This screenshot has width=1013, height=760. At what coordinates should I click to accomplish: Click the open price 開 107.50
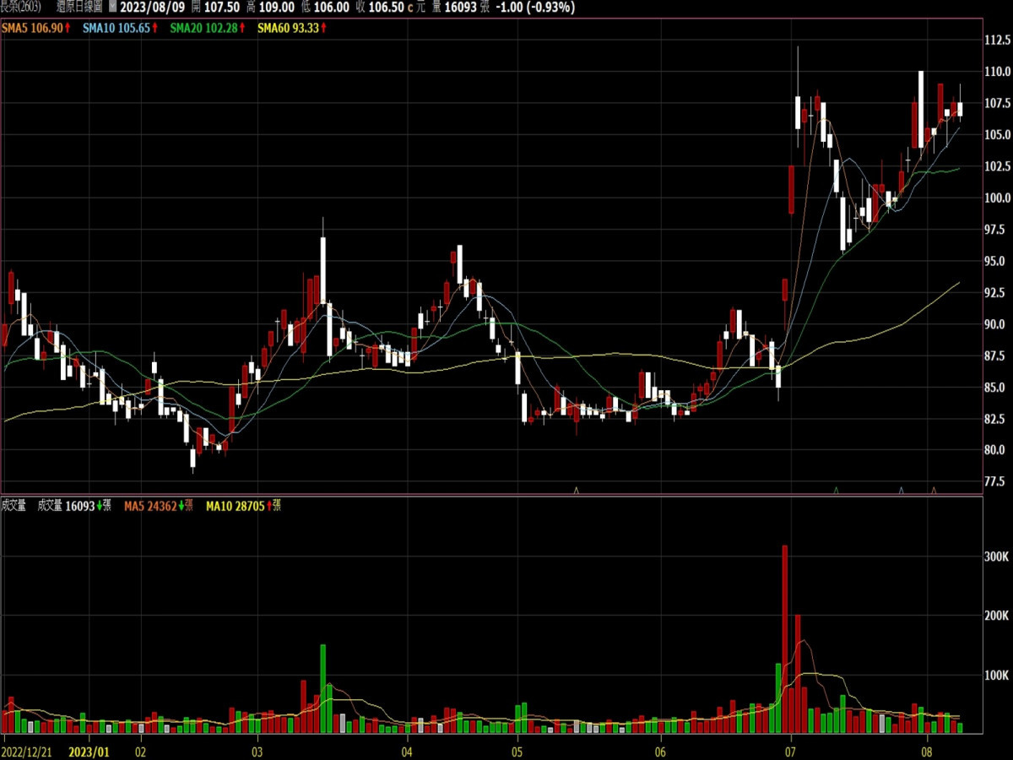pyautogui.click(x=216, y=7)
